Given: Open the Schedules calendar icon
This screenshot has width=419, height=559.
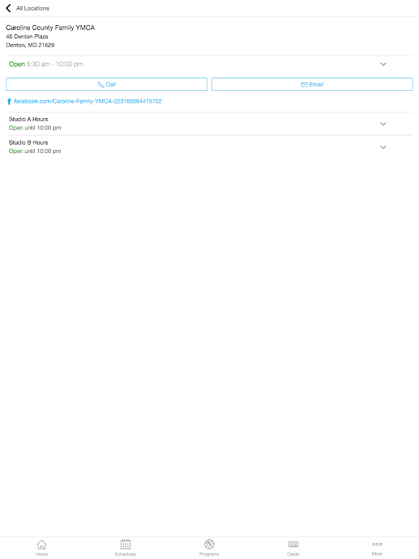Looking at the screenshot, I should (x=126, y=544).
